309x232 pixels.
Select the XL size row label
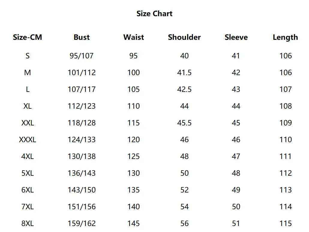[28, 106]
